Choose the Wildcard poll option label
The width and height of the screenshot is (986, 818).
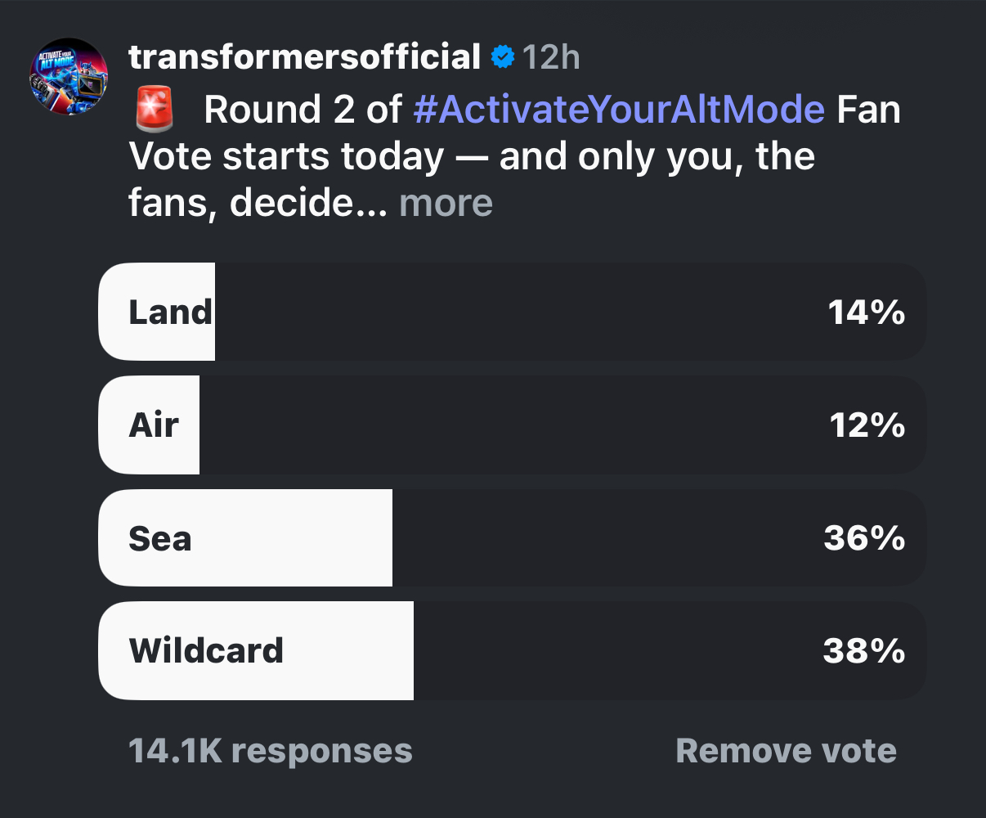click(206, 650)
